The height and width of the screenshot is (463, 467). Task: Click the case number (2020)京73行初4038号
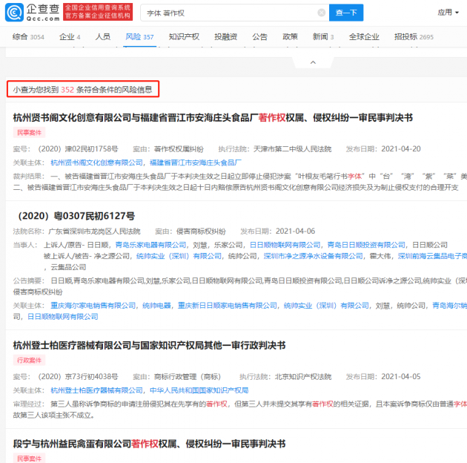(x=78, y=377)
